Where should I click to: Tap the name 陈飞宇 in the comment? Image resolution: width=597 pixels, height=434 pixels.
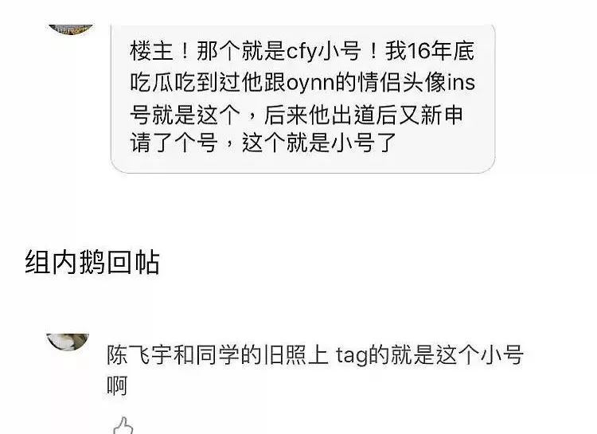[x=140, y=355]
